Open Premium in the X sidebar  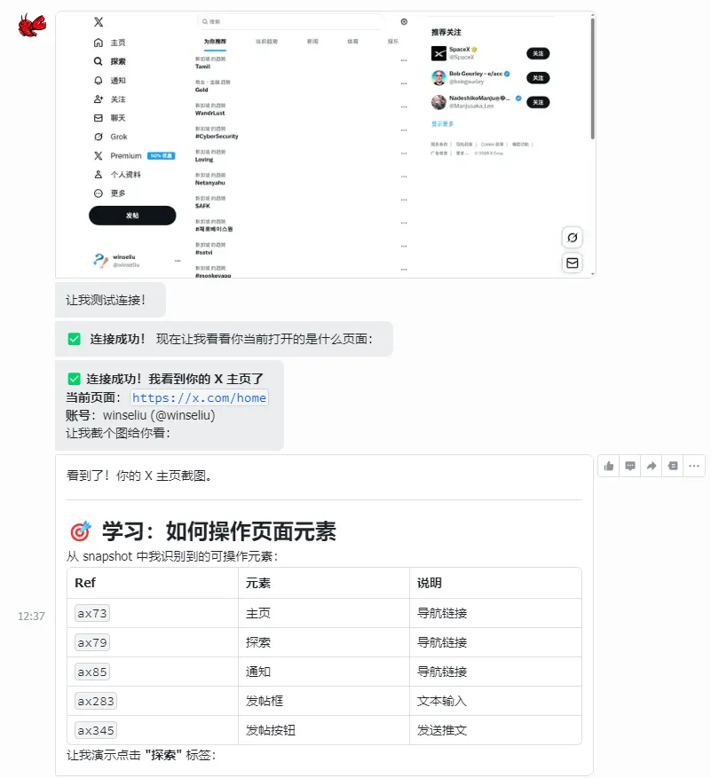coord(134,156)
